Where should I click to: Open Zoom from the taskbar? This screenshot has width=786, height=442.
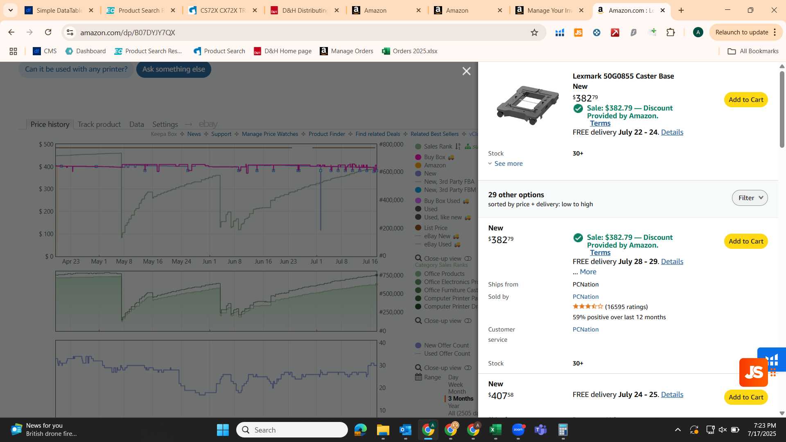coord(518,430)
